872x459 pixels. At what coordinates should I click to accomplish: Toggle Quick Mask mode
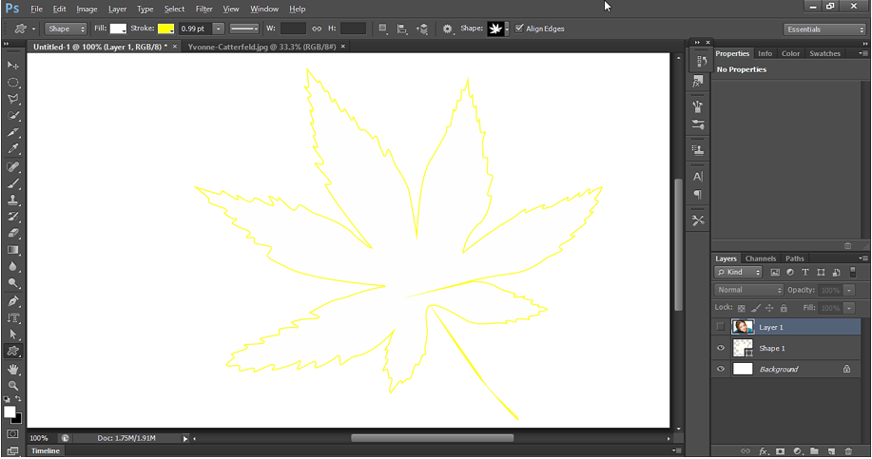pyautogui.click(x=12, y=434)
